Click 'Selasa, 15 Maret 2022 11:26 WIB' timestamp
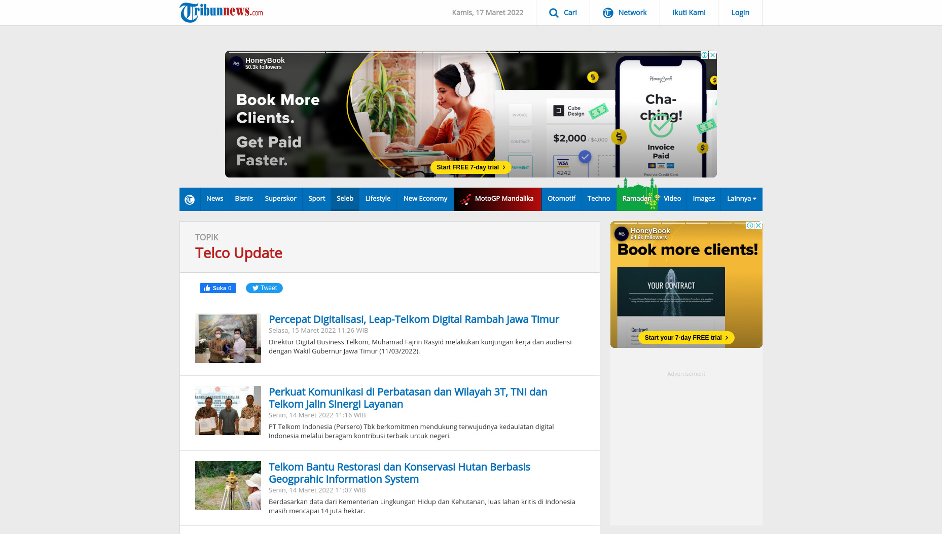This screenshot has width=942, height=534. pos(318,331)
